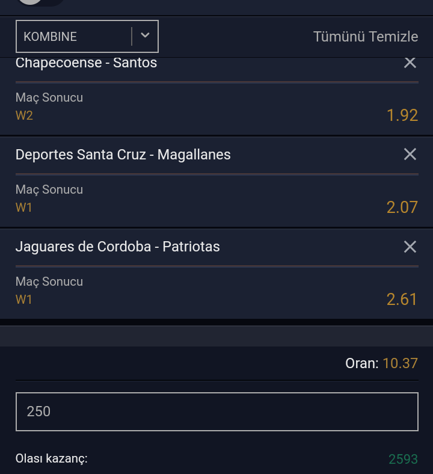The image size is (433, 474).
Task: Select the W2 pick under Chapecoense - Santos
Action: click(24, 115)
